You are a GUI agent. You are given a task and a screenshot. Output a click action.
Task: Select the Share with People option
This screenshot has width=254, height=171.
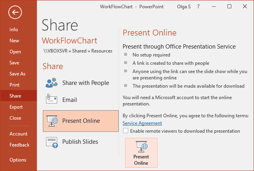coord(81,83)
